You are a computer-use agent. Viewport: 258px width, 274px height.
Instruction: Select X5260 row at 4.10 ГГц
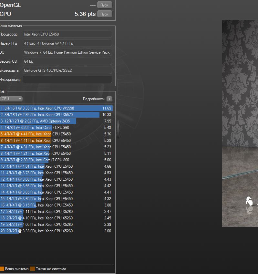click(56, 218)
